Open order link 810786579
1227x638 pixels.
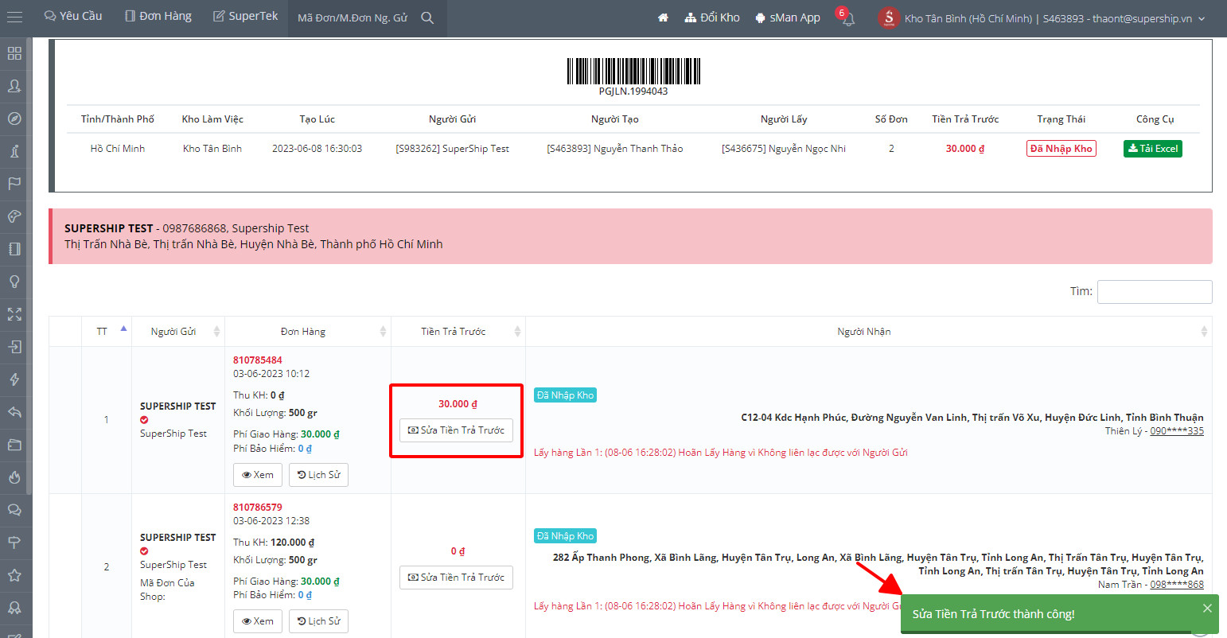click(x=258, y=508)
